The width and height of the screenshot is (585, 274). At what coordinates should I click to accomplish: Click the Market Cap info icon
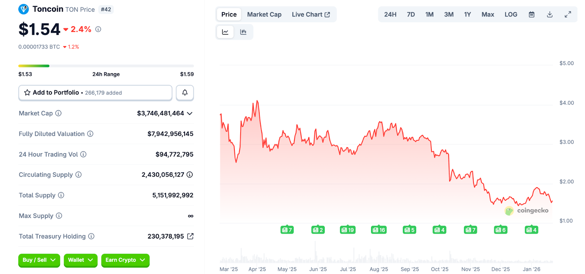tap(58, 113)
